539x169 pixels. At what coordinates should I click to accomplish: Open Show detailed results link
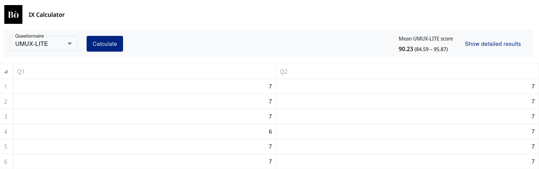click(493, 44)
